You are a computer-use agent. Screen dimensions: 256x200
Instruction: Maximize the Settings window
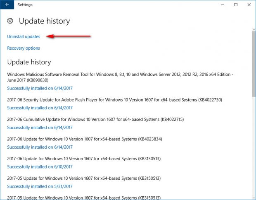pyautogui.click(x=236, y=5)
